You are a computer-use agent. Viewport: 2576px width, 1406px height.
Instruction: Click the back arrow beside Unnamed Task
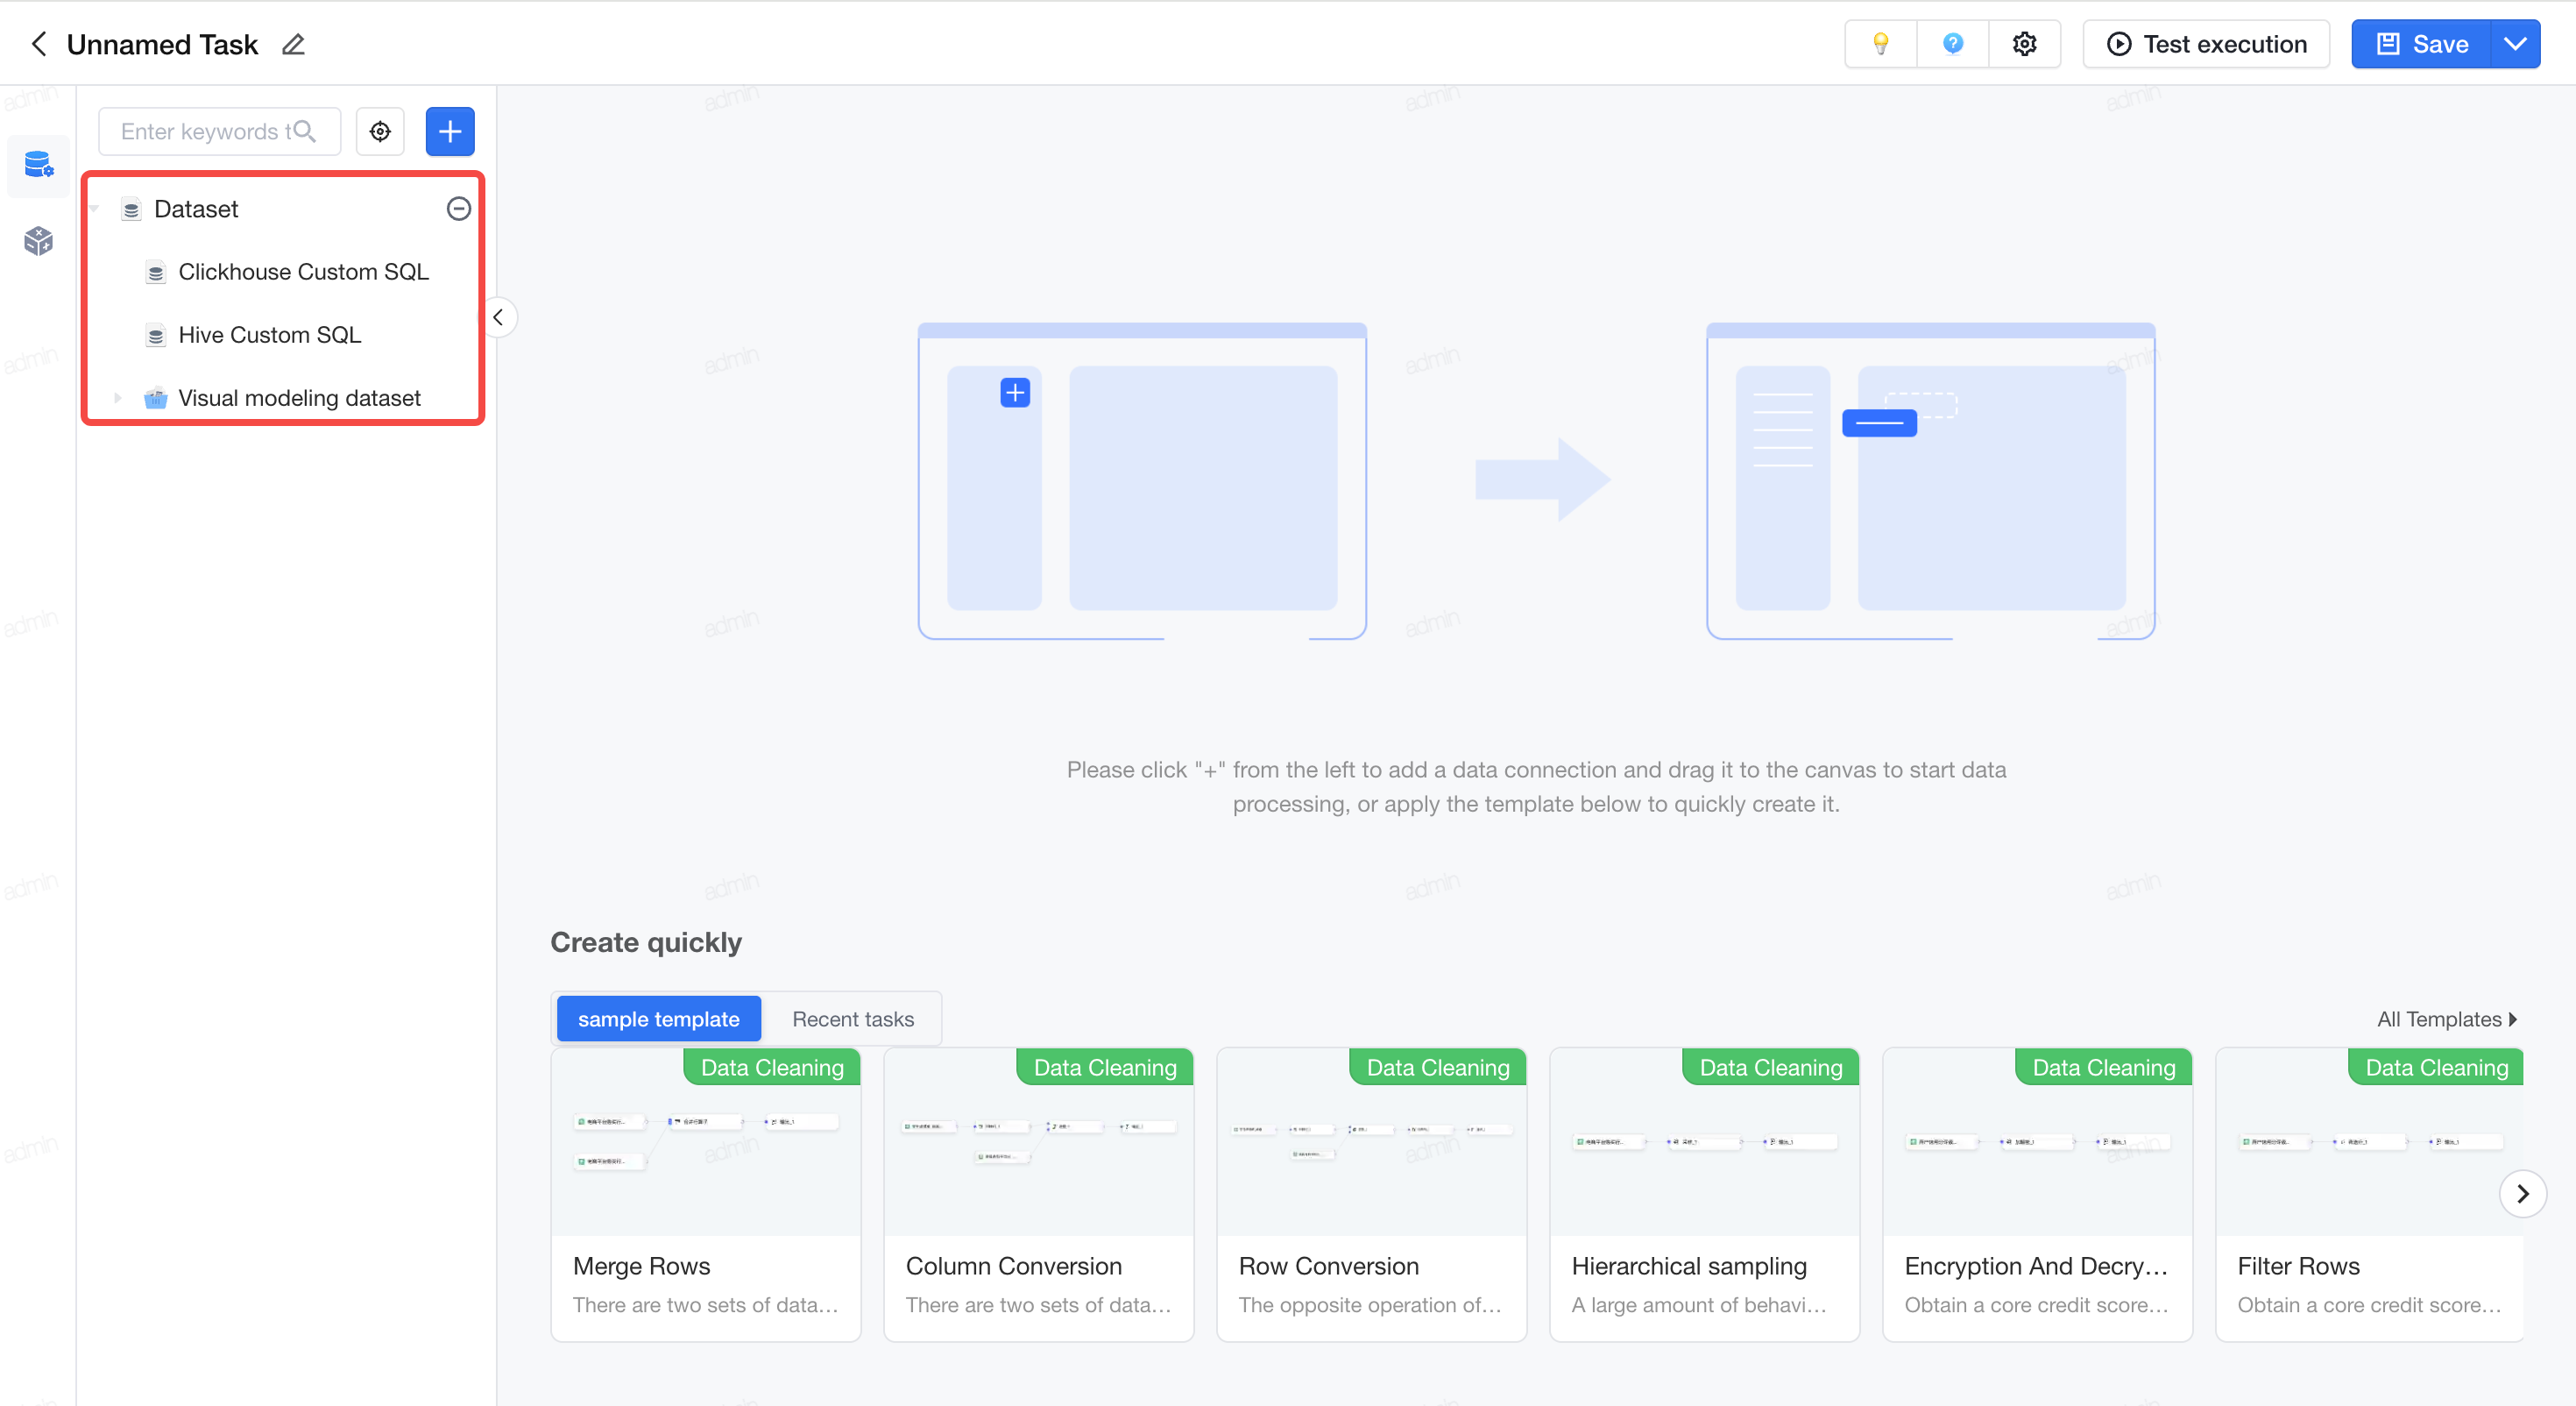click(x=39, y=44)
